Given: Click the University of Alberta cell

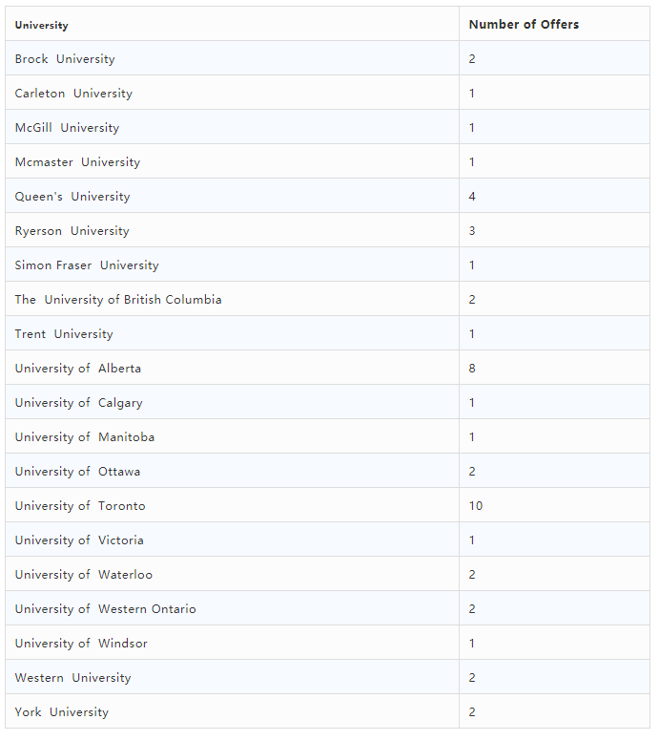Looking at the screenshot, I should point(78,369).
